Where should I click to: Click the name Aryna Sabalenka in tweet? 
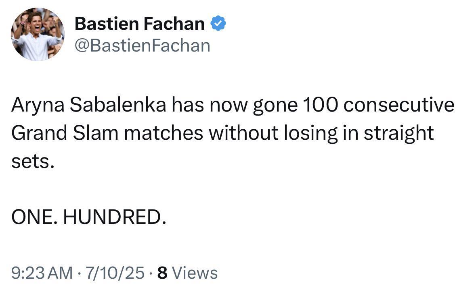tap(88, 106)
